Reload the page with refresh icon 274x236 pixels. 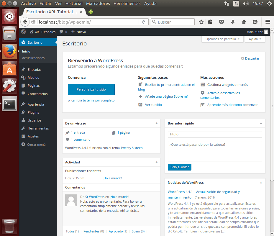143,22
